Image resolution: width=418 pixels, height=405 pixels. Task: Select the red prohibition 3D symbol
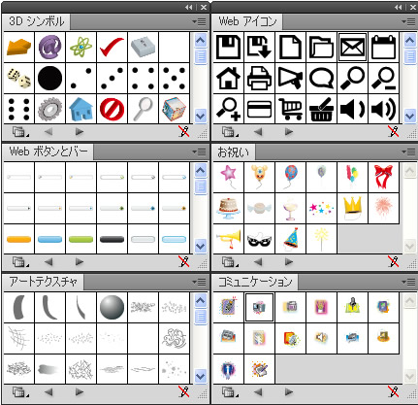112,109
